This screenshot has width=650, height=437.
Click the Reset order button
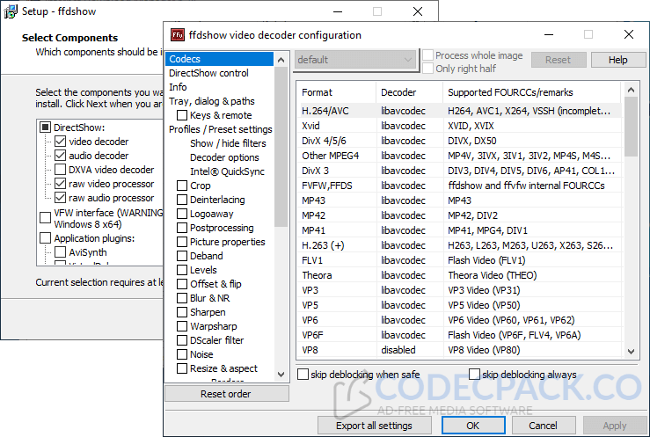227,394
